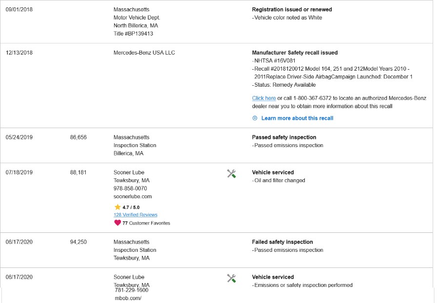Click Failed safety inspection heading

pyautogui.click(x=282, y=242)
